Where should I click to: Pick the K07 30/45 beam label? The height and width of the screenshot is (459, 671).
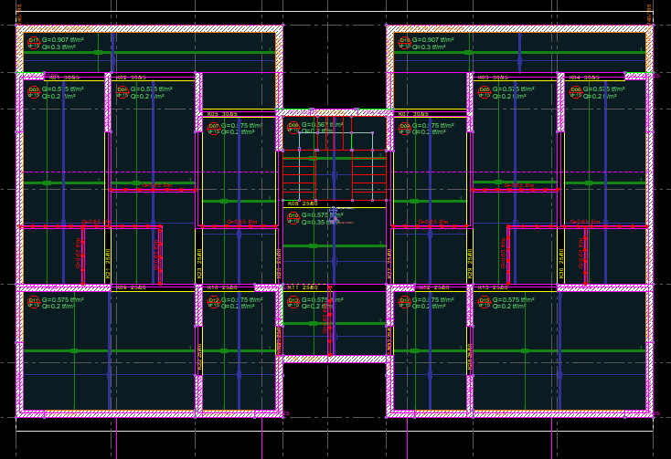point(413,115)
